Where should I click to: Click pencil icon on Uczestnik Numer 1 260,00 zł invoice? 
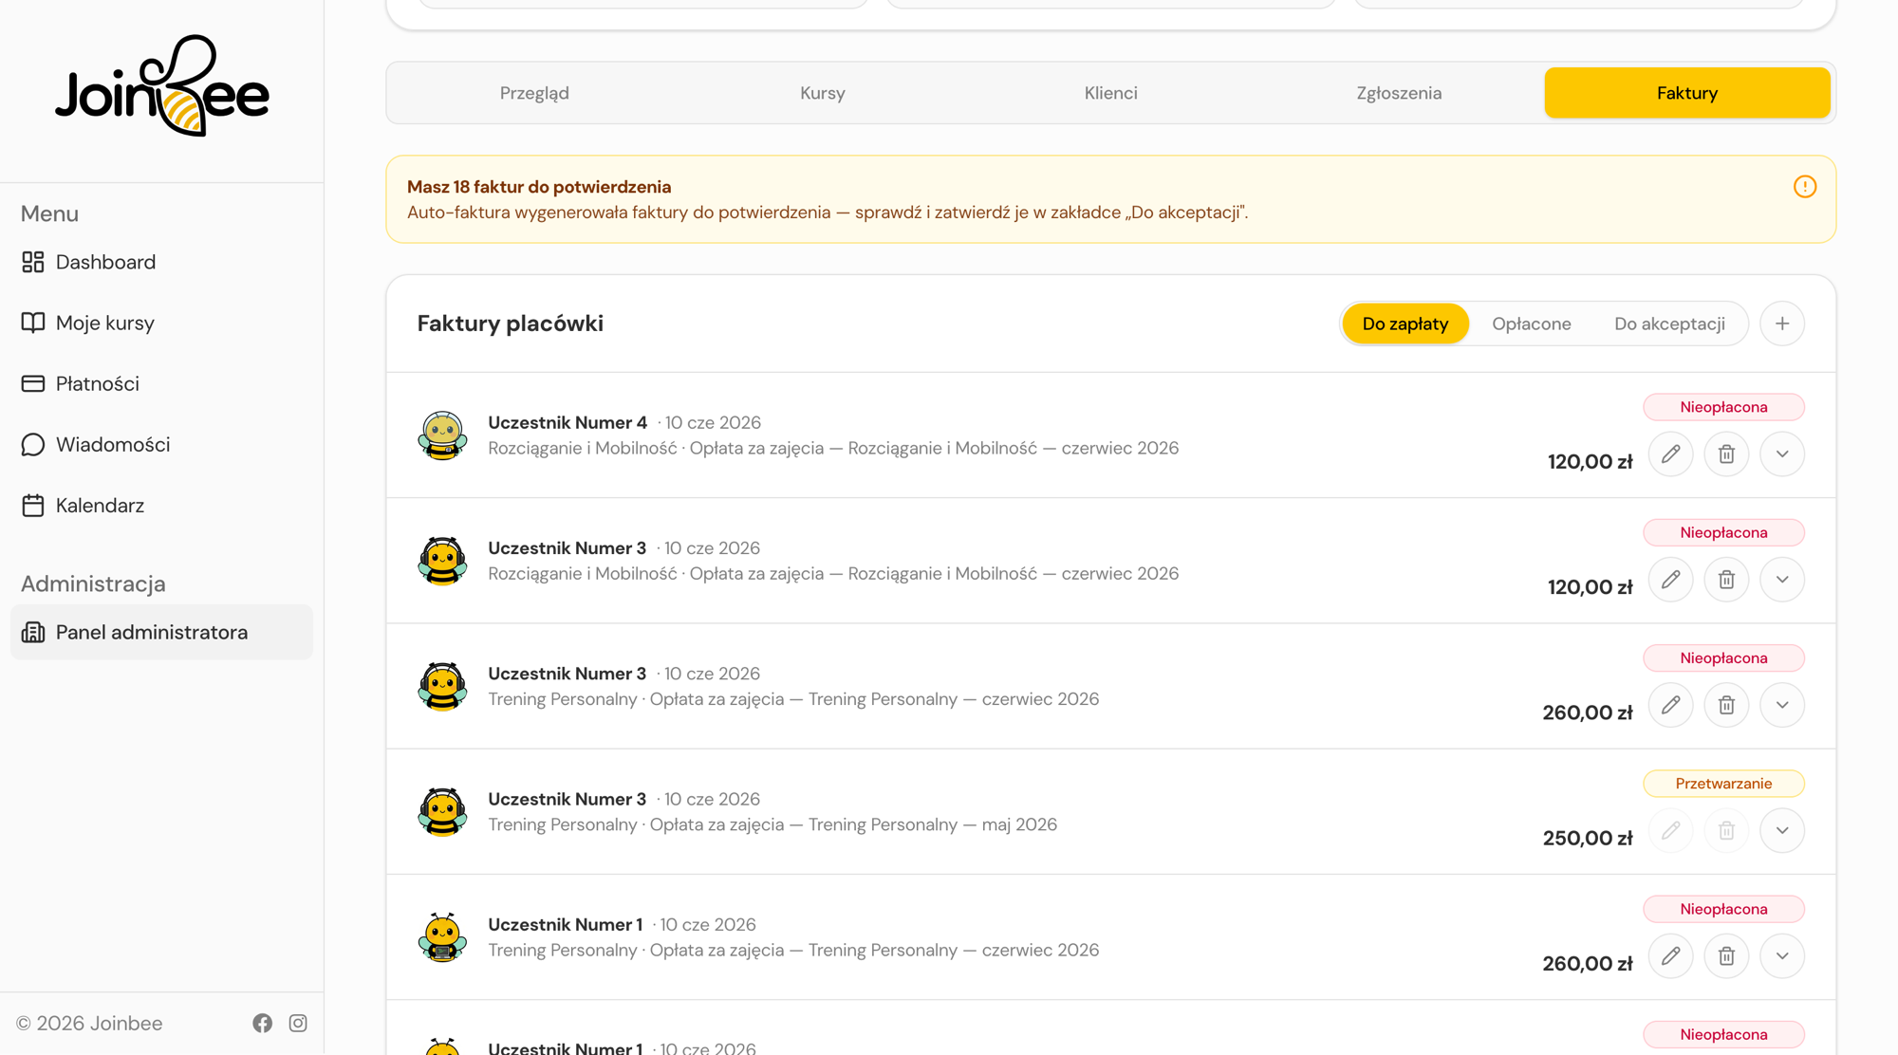click(x=1670, y=956)
